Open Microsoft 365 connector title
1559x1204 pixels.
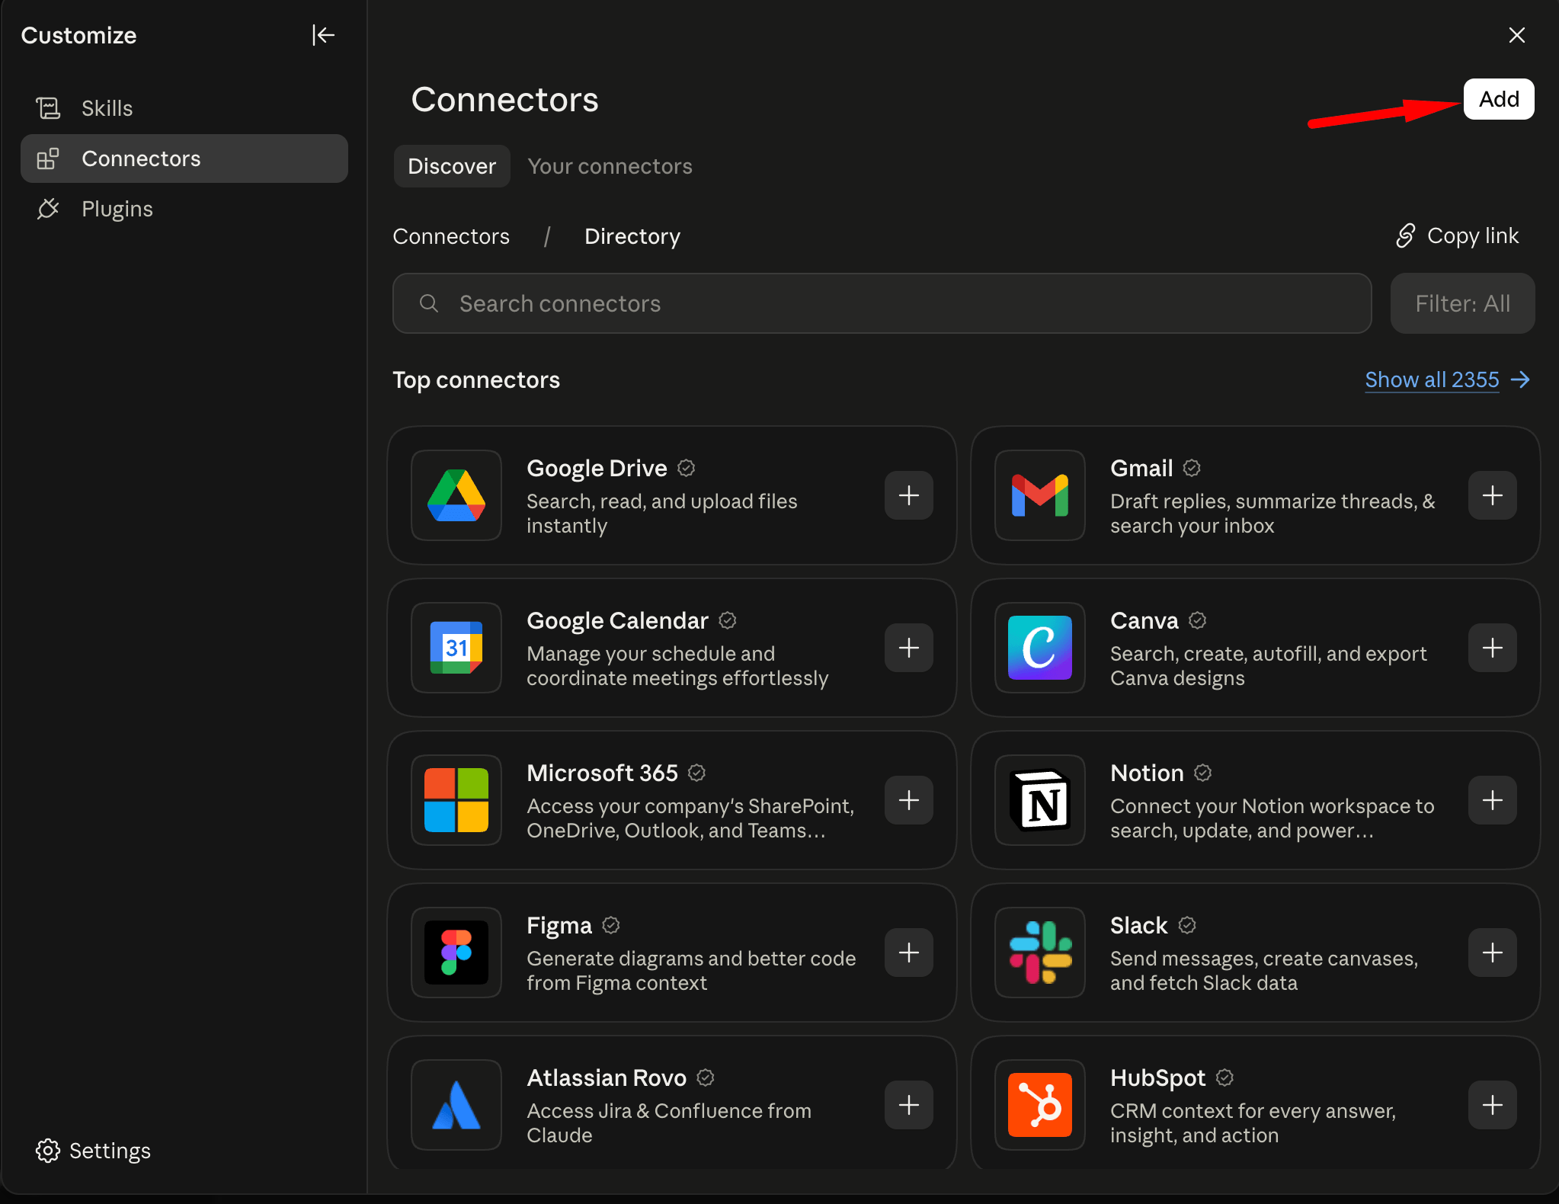[x=602, y=773]
